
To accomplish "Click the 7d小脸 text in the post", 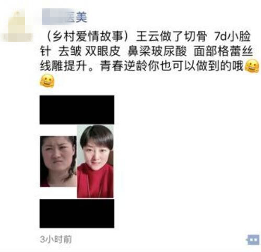I will [x=232, y=37].
